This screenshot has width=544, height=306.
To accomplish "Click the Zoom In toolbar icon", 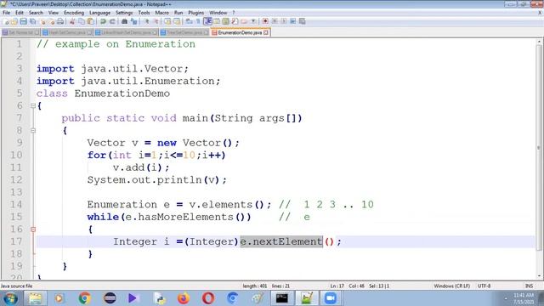I will coord(147,21).
